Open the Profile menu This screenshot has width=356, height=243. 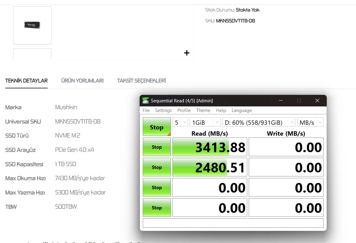pyautogui.click(x=184, y=110)
